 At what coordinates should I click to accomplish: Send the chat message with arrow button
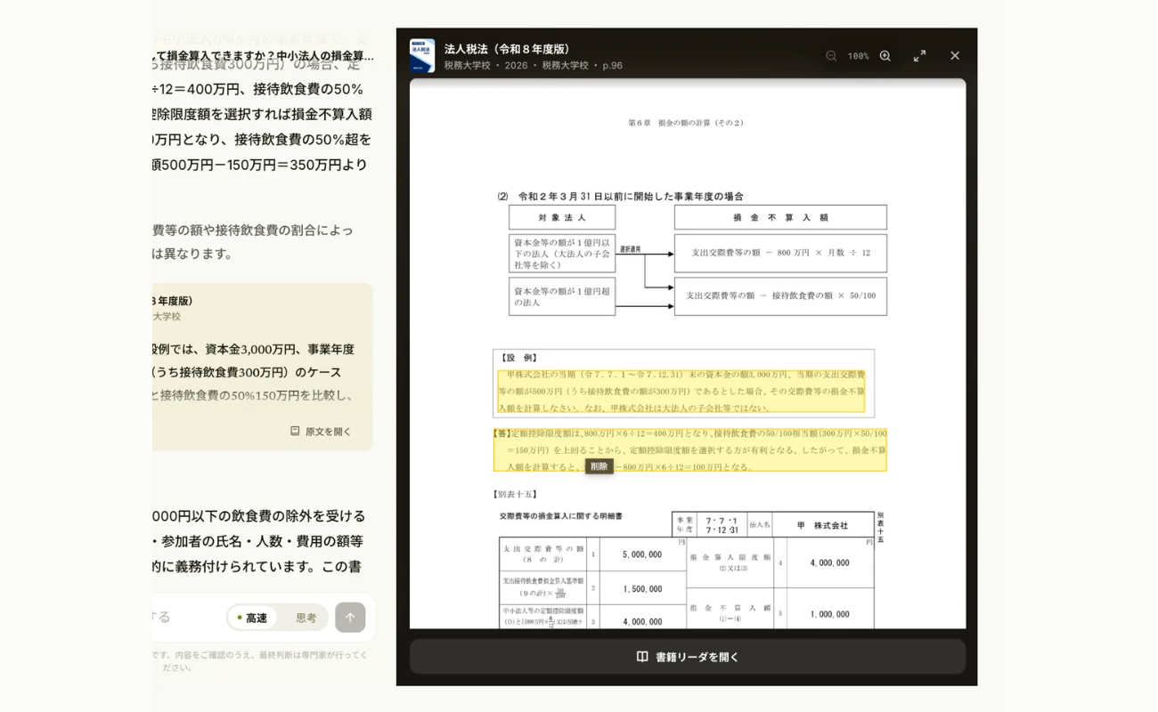pyautogui.click(x=350, y=618)
